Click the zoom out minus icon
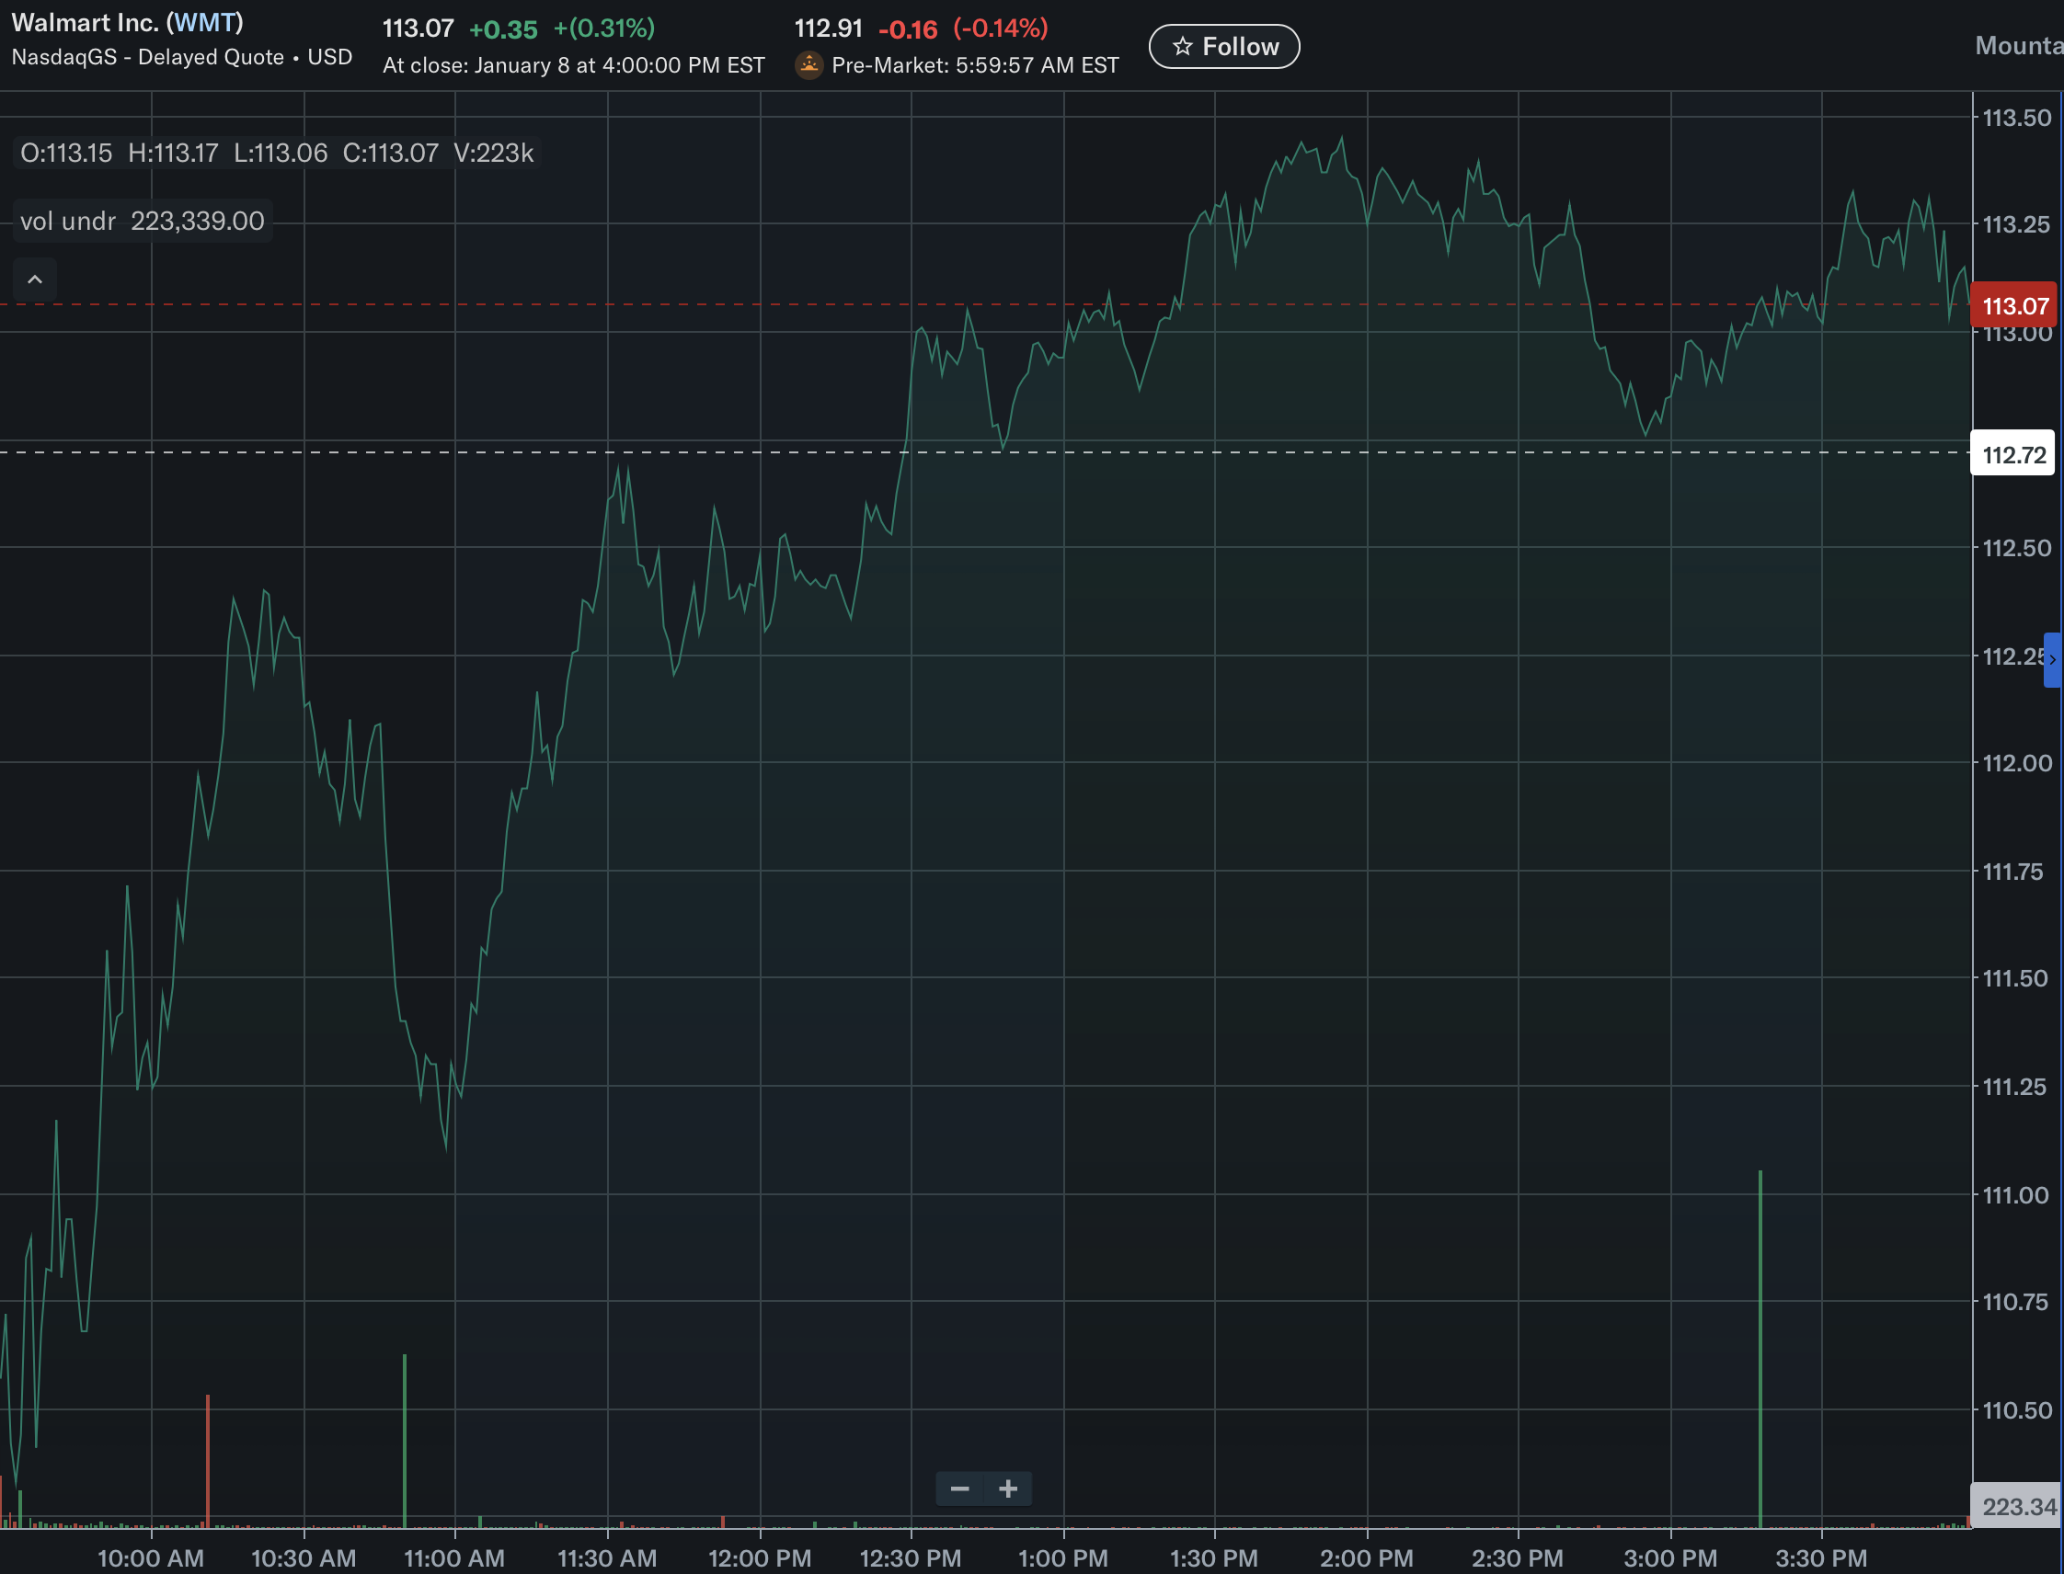 point(959,1488)
